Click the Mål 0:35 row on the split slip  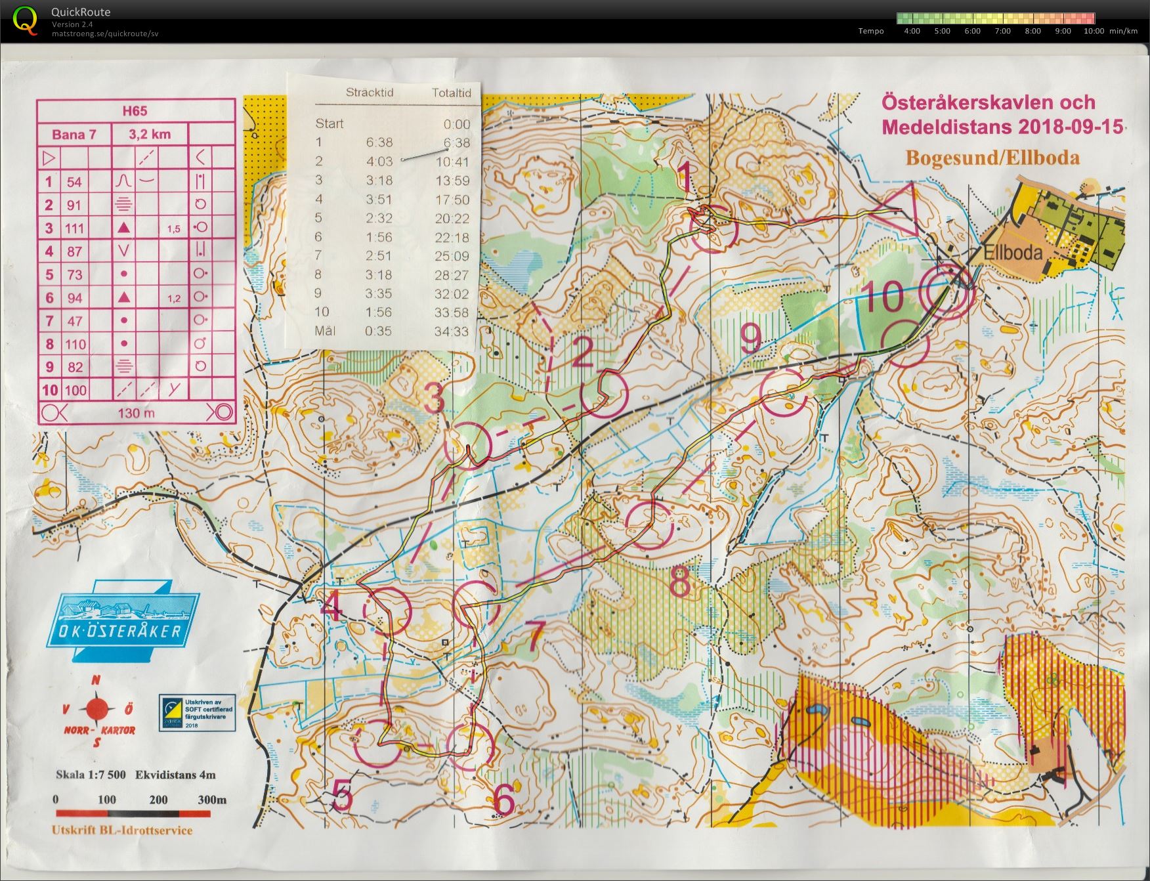click(x=393, y=331)
